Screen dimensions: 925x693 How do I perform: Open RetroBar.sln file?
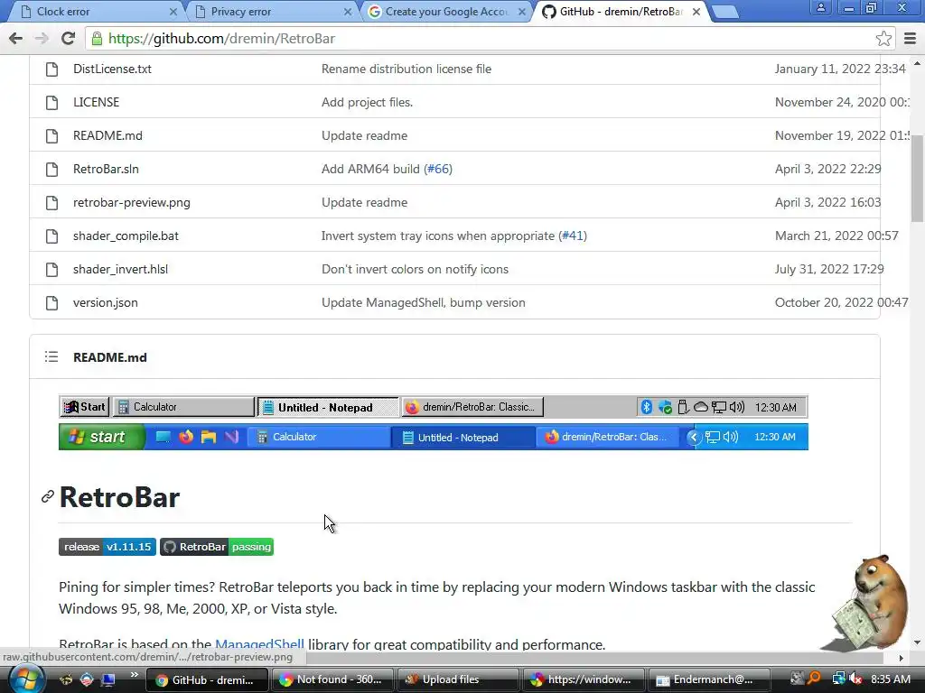(x=106, y=169)
